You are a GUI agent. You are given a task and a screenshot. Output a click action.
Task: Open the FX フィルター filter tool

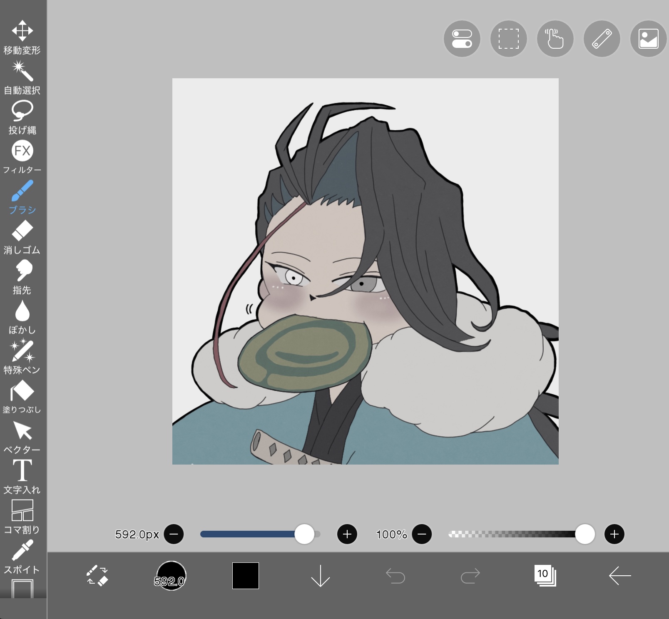click(x=22, y=157)
